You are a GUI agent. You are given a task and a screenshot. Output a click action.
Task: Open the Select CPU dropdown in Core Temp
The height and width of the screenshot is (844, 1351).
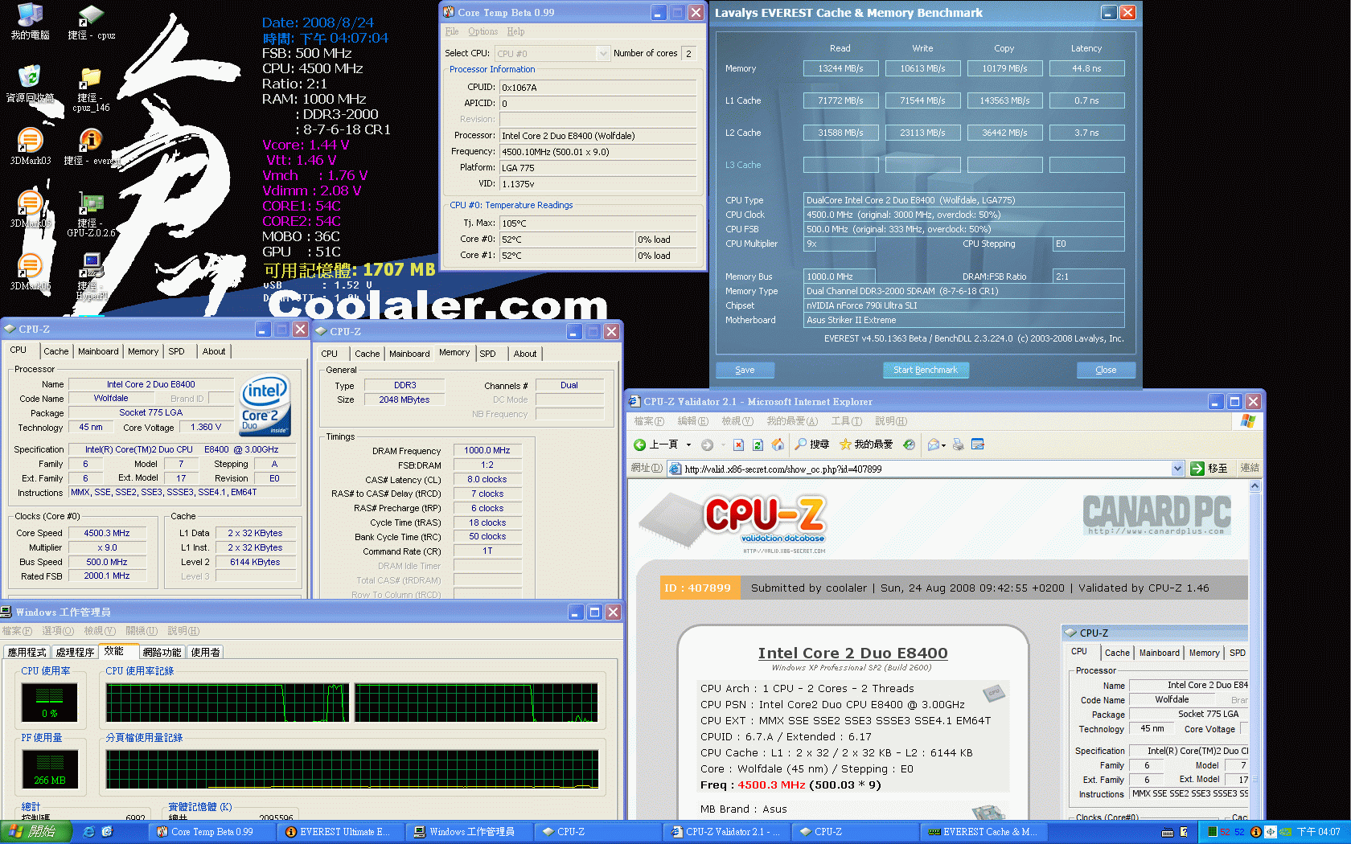point(603,53)
